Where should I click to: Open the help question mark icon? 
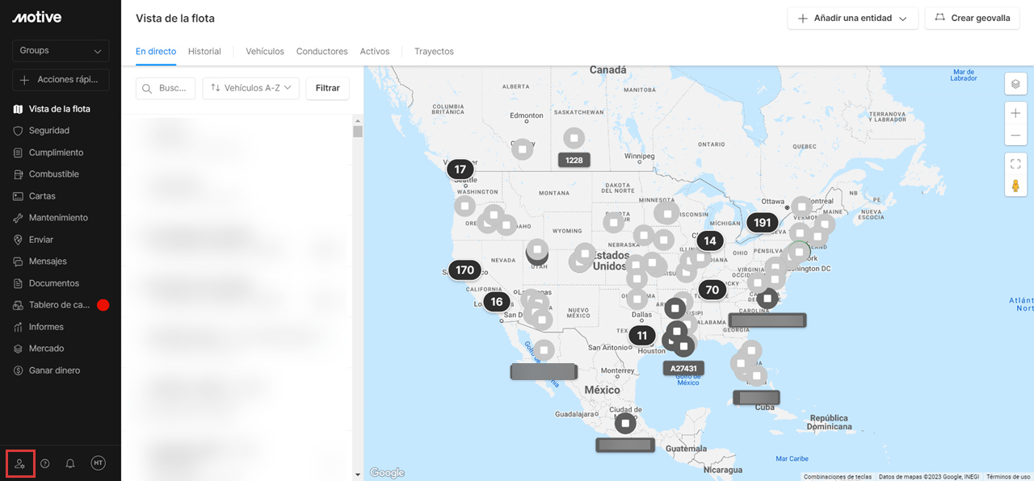coord(45,463)
